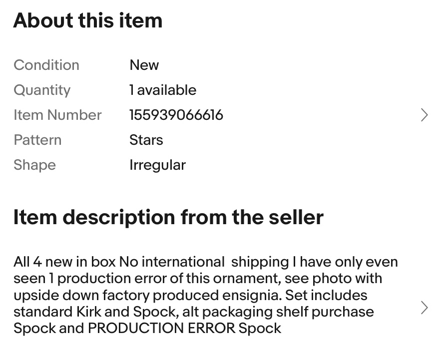Screen dimensions: 444x344
Task: Click the Shape label
Action: point(34,165)
